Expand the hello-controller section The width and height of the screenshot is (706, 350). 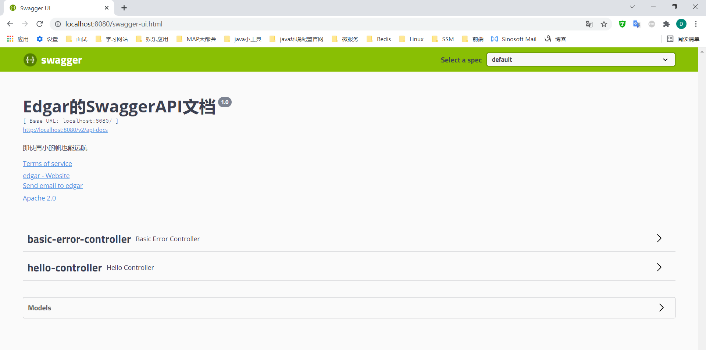tap(659, 267)
